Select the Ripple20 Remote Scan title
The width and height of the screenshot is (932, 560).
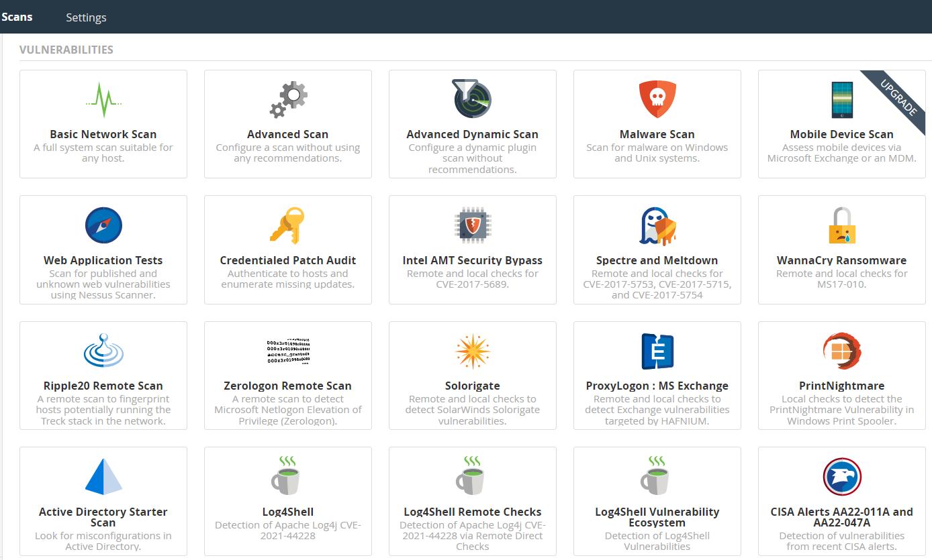click(x=103, y=386)
